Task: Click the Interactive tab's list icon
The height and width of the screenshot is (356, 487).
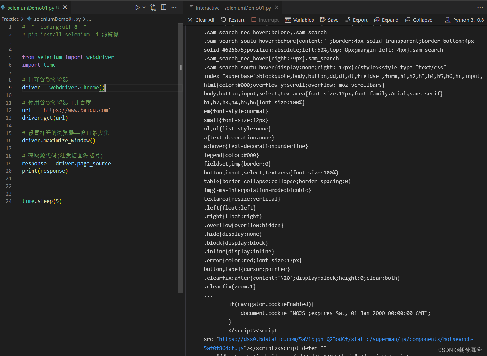Action: (191, 7)
